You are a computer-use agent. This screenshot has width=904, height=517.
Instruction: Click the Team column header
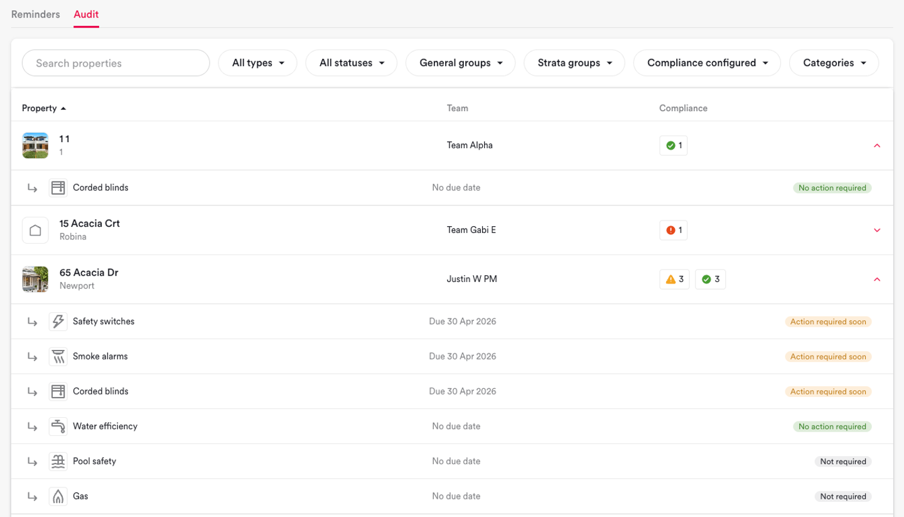tap(457, 108)
